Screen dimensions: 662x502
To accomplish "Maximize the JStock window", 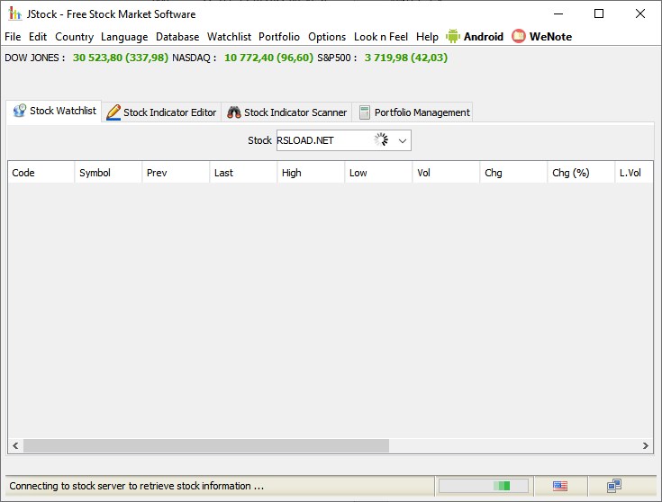I will [x=599, y=13].
